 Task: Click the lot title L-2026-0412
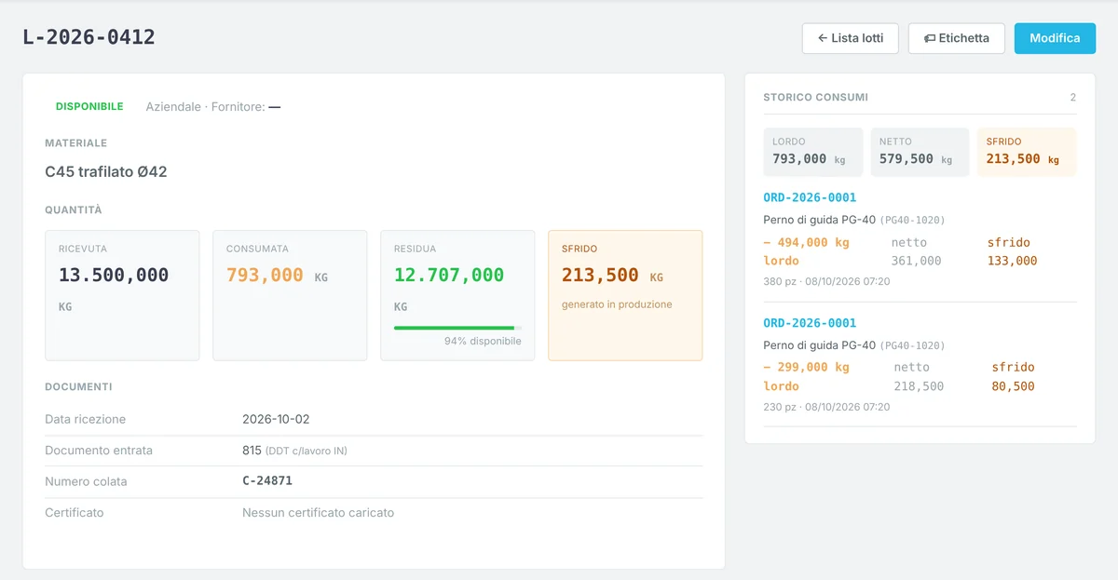[x=89, y=37]
